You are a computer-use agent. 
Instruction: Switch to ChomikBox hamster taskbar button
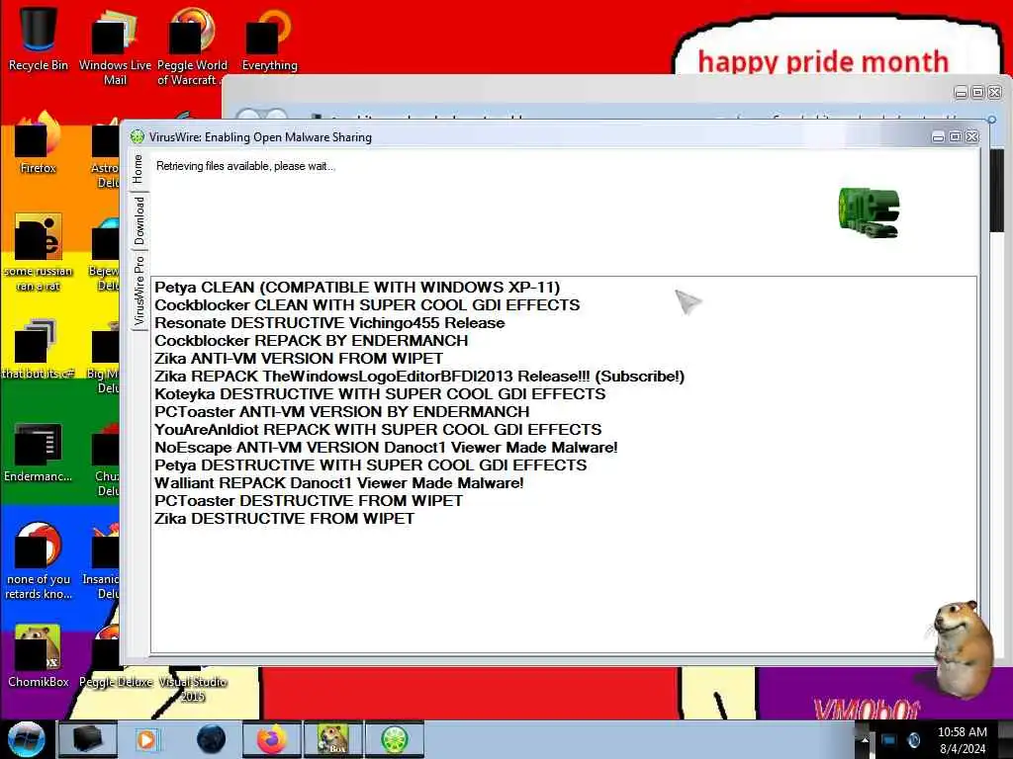point(333,739)
